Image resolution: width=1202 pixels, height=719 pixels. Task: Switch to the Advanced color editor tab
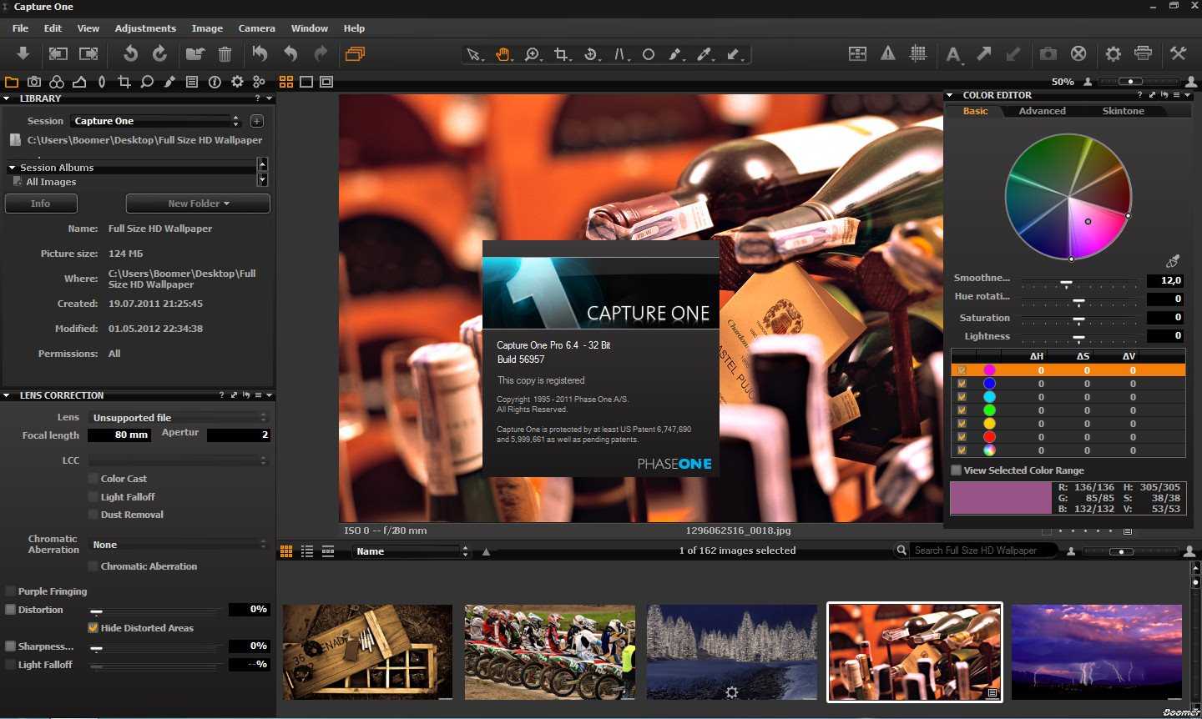point(1042,111)
